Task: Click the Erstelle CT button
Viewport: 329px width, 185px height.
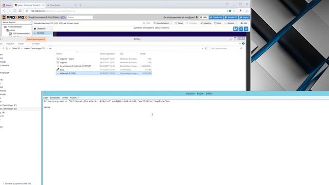Action: tap(231, 17)
